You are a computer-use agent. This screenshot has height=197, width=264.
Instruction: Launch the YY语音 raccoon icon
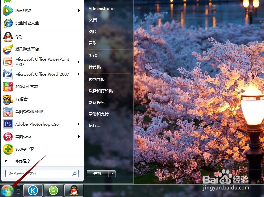click(x=8, y=99)
